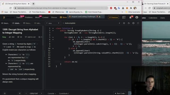Go to the previous problem arrow
This screenshot has height=95, width=170.
(26, 93)
